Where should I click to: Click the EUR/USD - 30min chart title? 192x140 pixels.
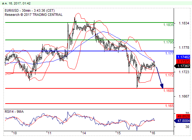pyautogui.click(x=30, y=10)
